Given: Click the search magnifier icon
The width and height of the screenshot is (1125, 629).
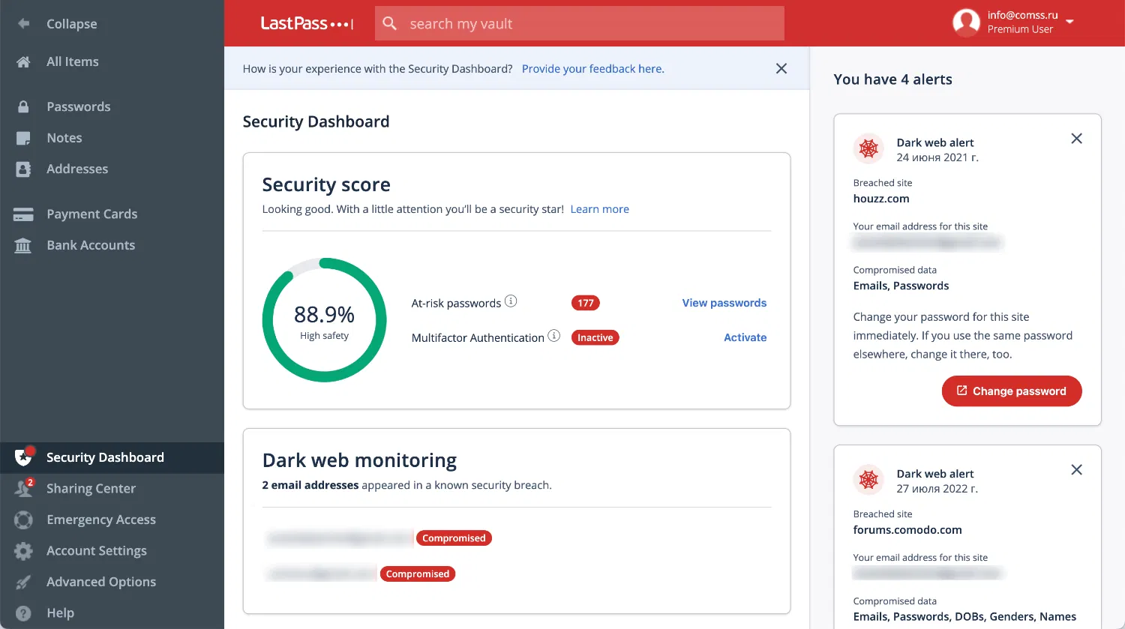Looking at the screenshot, I should point(390,23).
